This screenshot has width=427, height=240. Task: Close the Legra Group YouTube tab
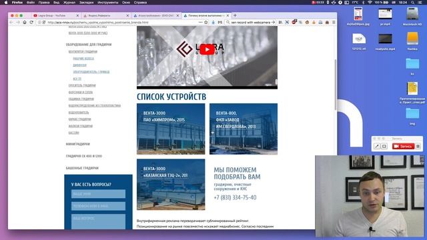pyautogui.click(x=77, y=16)
